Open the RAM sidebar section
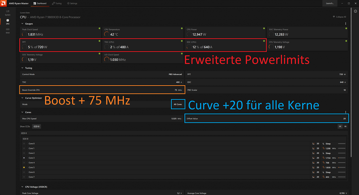 7,31
